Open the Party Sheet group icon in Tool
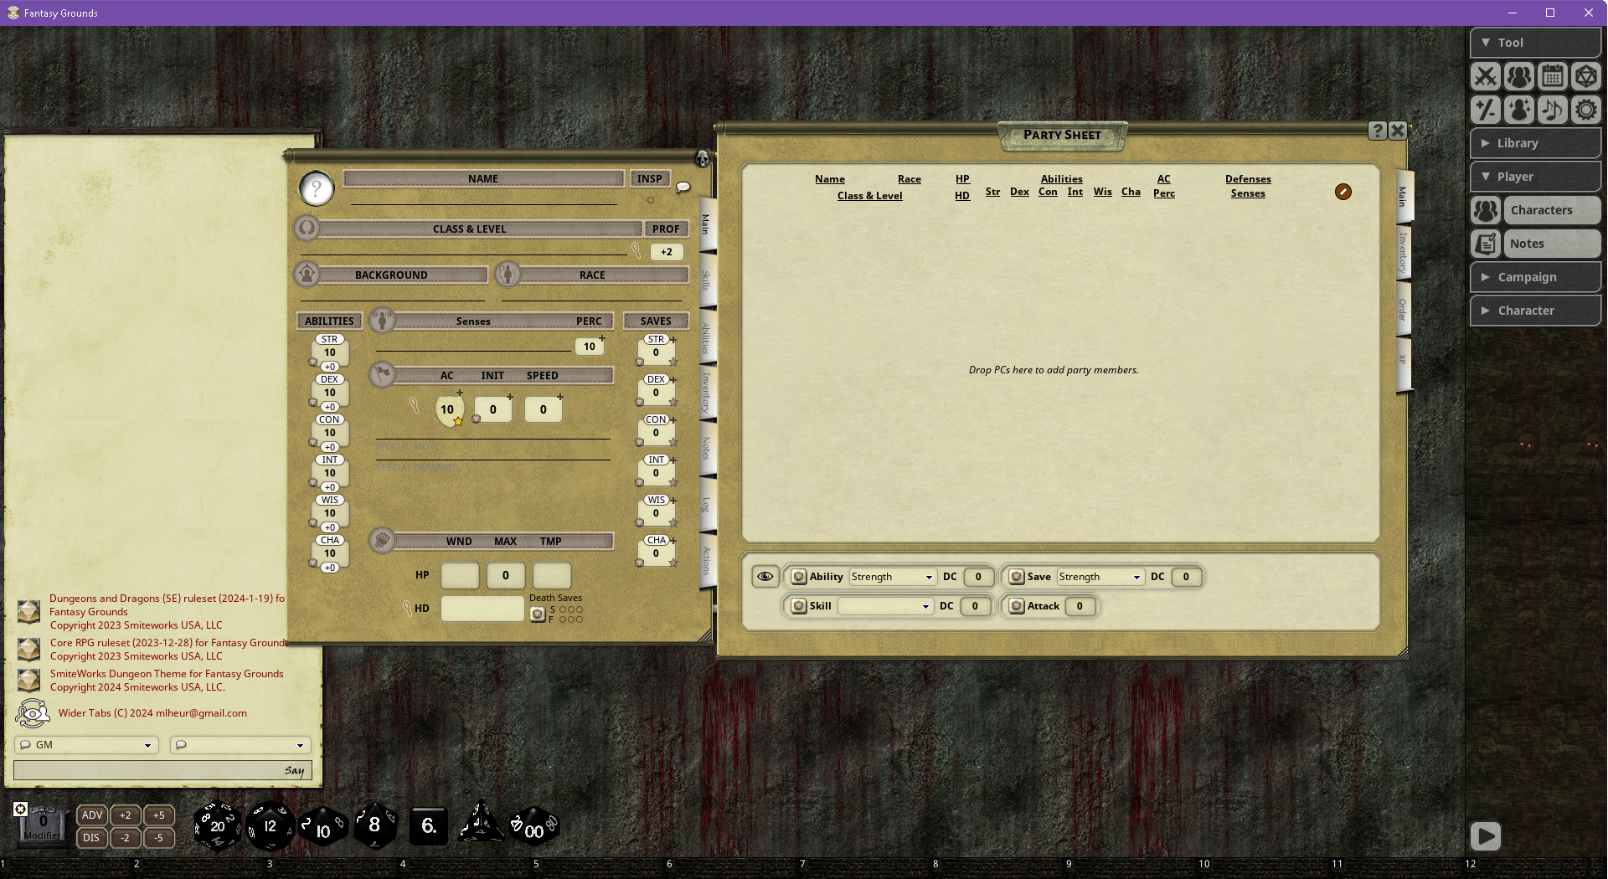 [1519, 76]
